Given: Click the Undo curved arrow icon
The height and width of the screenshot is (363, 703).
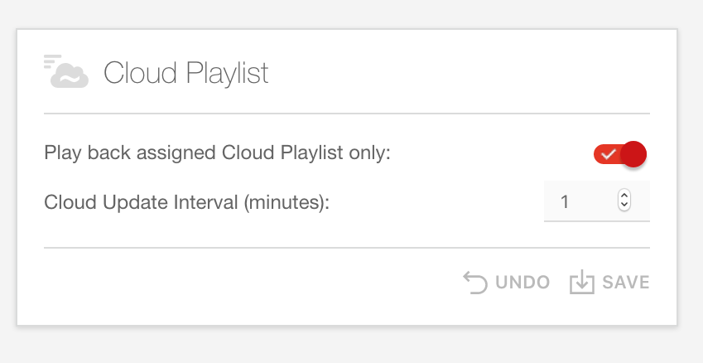Looking at the screenshot, I should [x=475, y=283].
